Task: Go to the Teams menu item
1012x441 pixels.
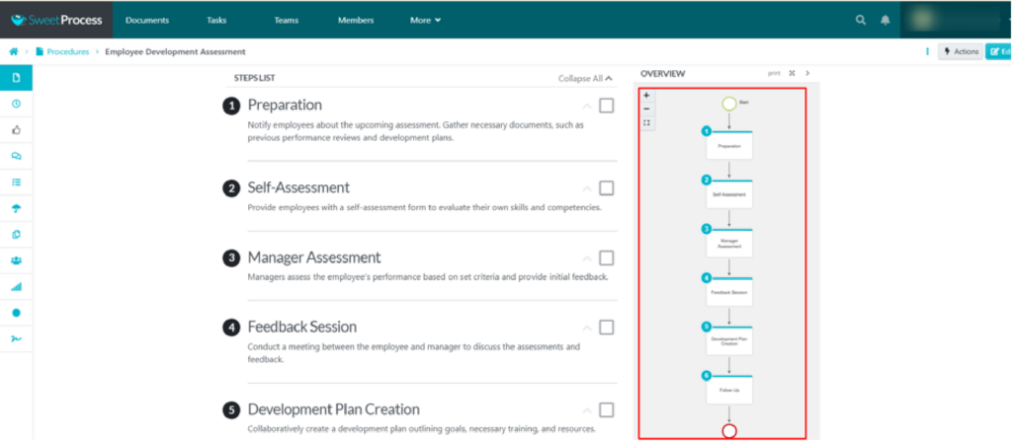Action: 287,20
